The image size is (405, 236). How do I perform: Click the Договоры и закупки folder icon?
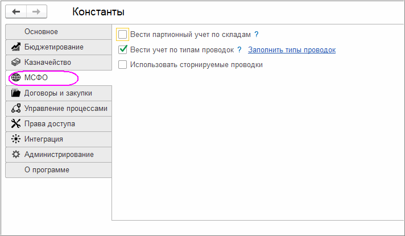click(x=16, y=93)
